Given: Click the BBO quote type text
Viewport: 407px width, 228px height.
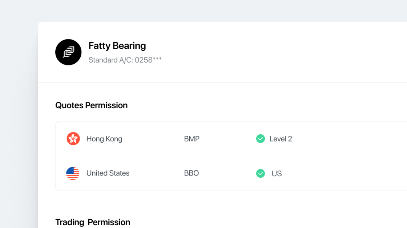Looking at the screenshot, I should click(x=192, y=173).
